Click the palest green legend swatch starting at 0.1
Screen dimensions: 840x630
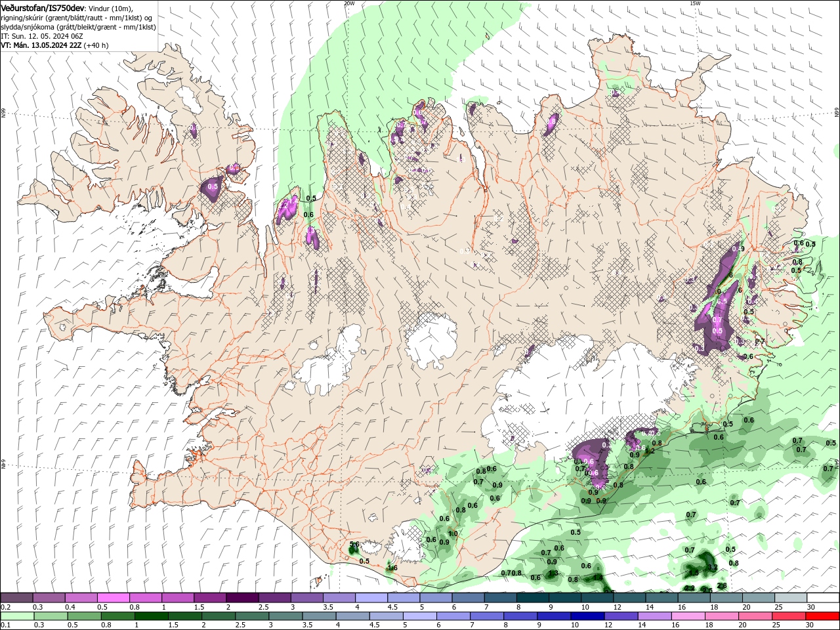(18, 616)
